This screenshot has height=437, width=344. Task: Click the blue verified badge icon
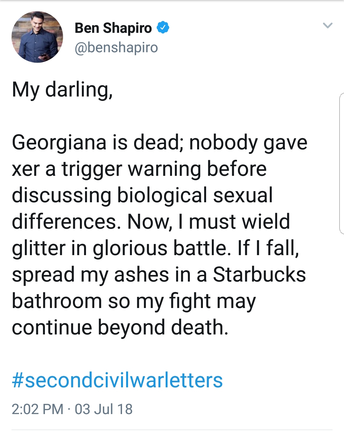tap(163, 28)
